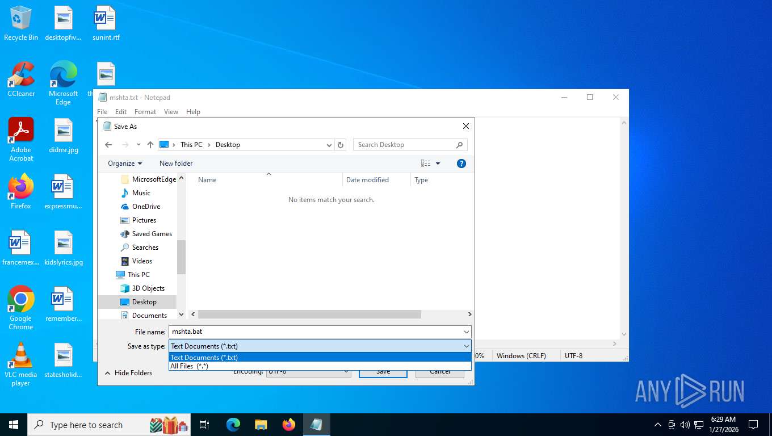Viewport: 772px width, 436px height.
Task: Open VLC media player desktop shortcut
Action: (x=21, y=364)
